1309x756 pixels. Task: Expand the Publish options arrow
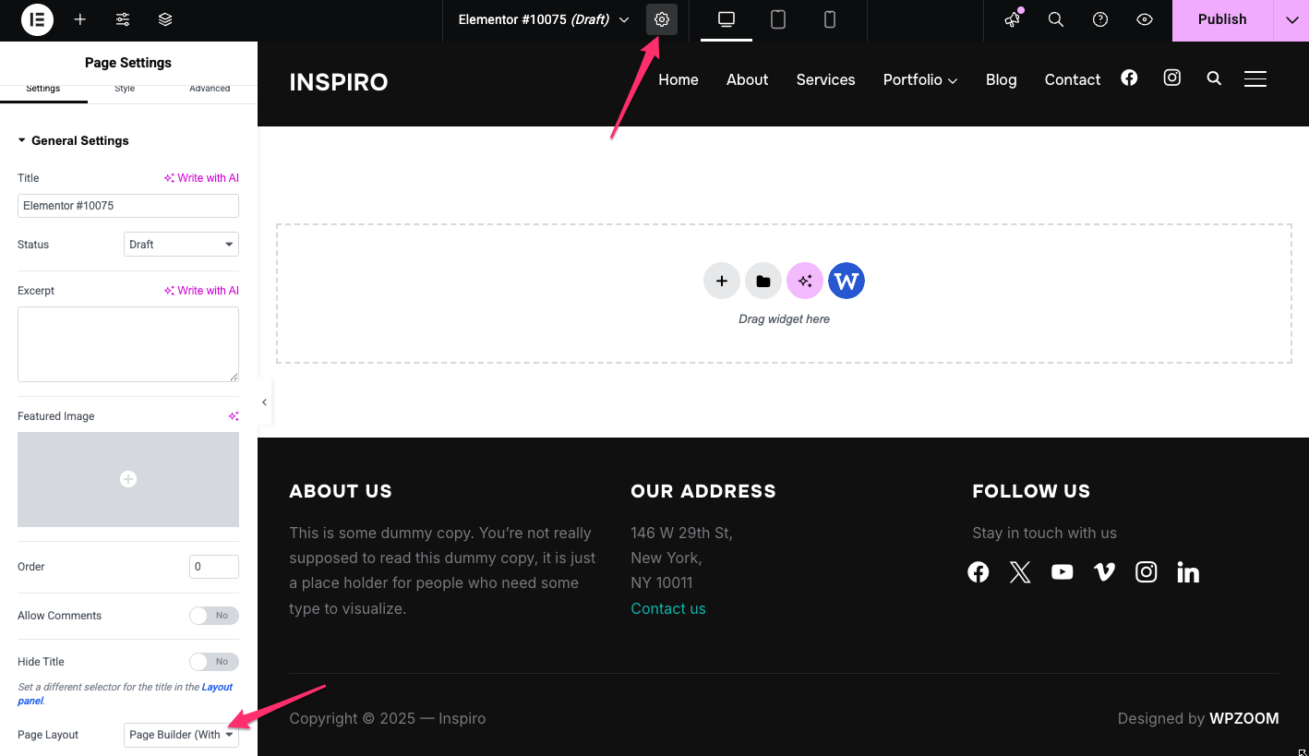(x=1291, y=19)
